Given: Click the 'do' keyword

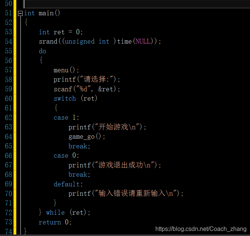Looking at the screenshot, I should coord(42,51).
